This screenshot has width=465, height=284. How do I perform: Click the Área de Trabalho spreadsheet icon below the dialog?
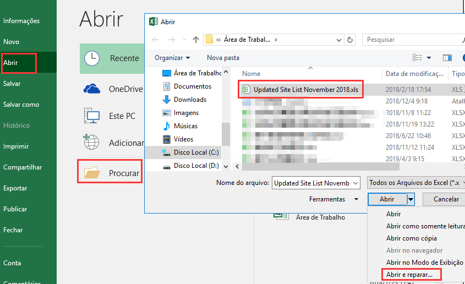pos(281,216)
